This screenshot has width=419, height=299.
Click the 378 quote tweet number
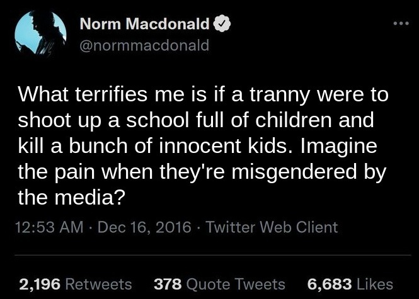[168, 284]
